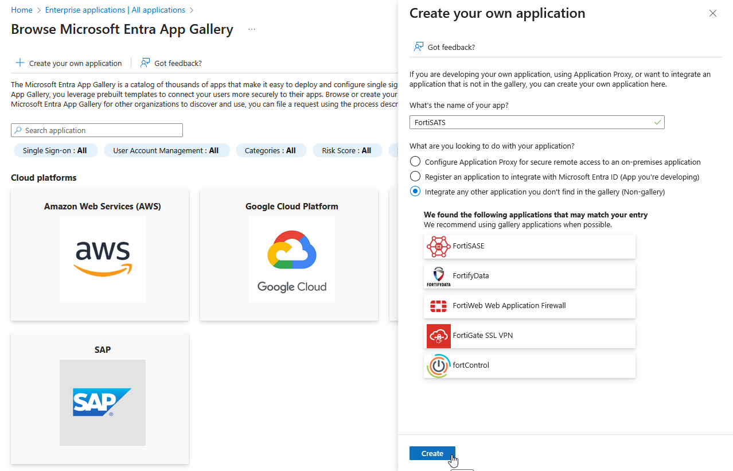Viewport: 733px width, 471px height.
Task: Click the search magnifier icon in the search box
Action: [18, 130]
